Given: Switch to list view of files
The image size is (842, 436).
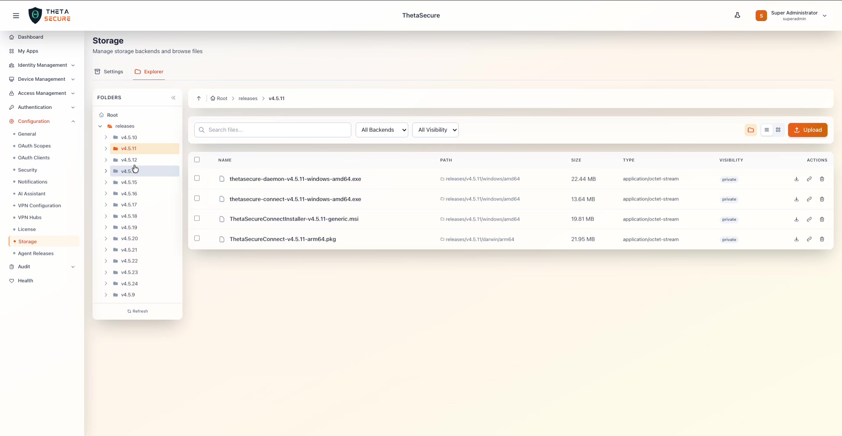Looking at the screenshot, I should tap(767, 130).
